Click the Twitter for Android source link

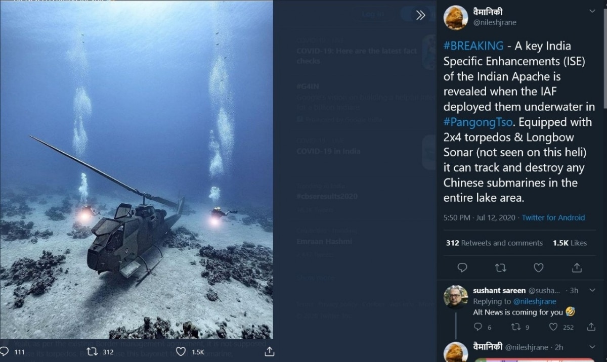pyautogui.click(x=553, y=217)
